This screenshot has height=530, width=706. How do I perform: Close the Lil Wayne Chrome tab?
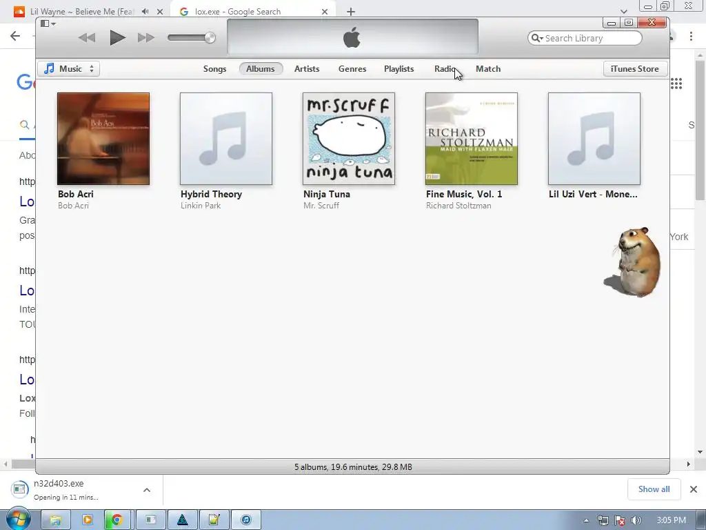click(159, 12)
